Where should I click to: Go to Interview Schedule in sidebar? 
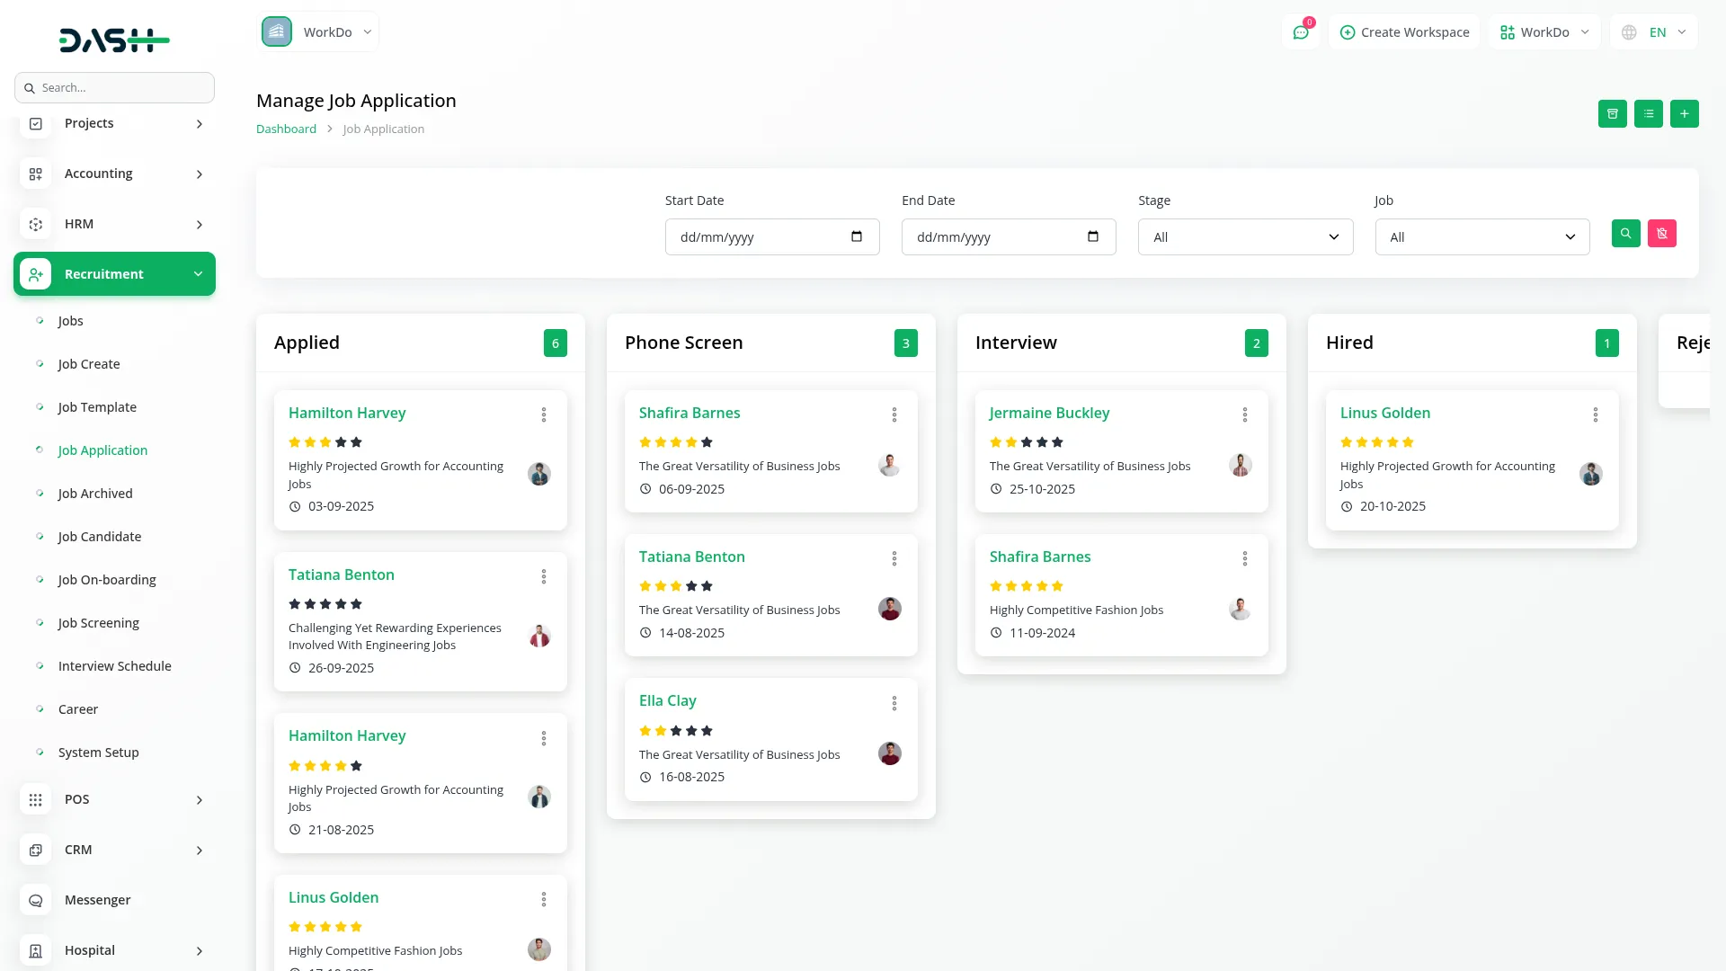tap(114, 666)
